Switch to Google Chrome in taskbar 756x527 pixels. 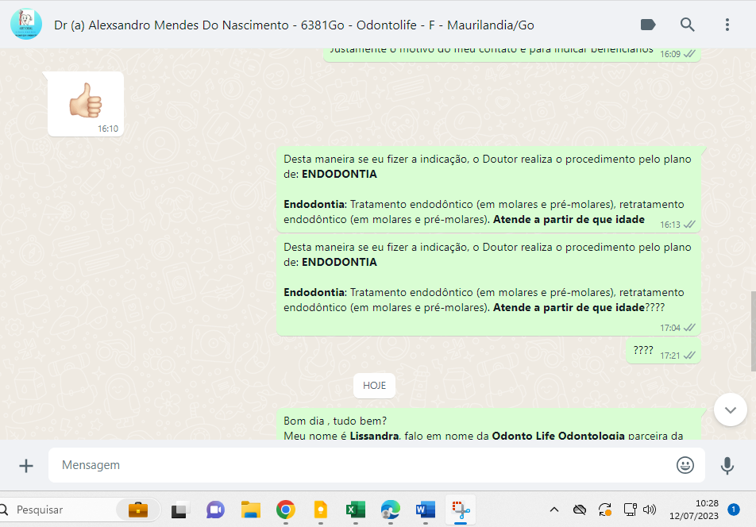[x=285, y=510]
